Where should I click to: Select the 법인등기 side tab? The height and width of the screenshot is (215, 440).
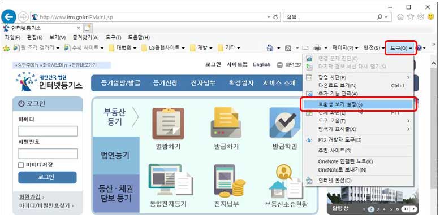tap(115, 156)
